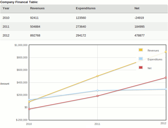Click net value 184995
Screen dimensions: 168x128
140,27
